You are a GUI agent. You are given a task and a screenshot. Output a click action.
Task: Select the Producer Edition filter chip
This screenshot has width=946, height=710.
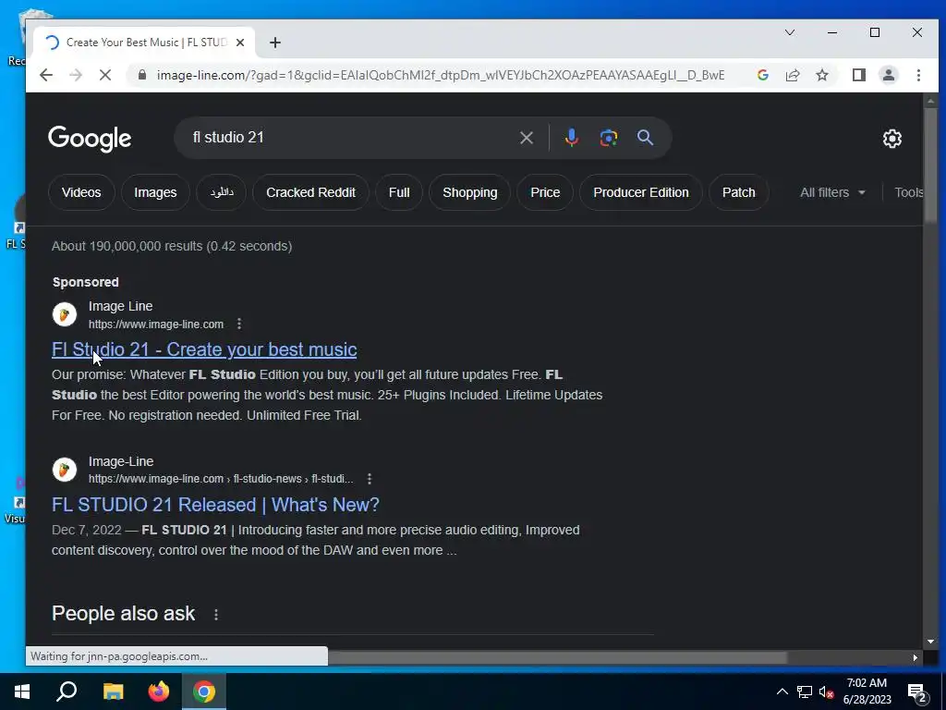point(641,192)
